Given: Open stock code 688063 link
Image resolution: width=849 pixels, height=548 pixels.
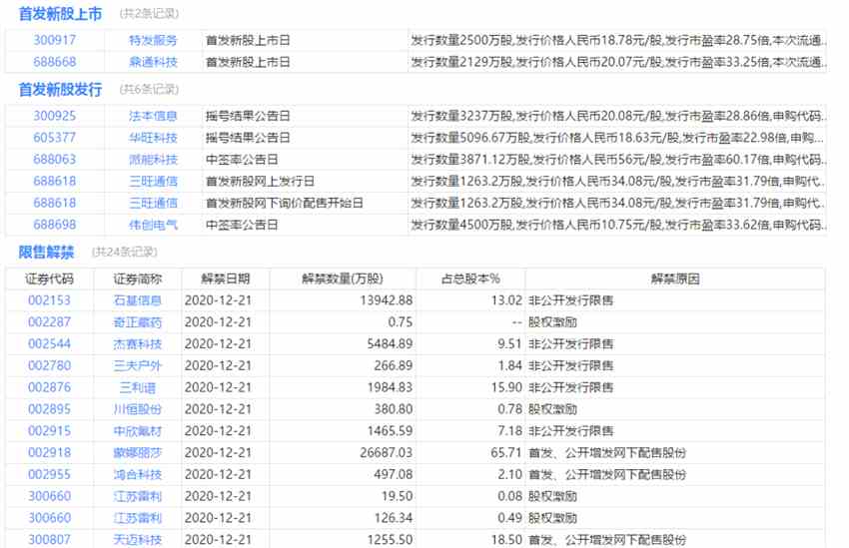Looking at the screenshot, I should [55, 159].
